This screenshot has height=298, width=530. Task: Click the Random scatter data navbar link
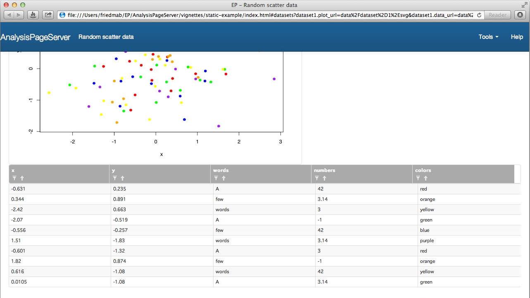pos(106,37)
